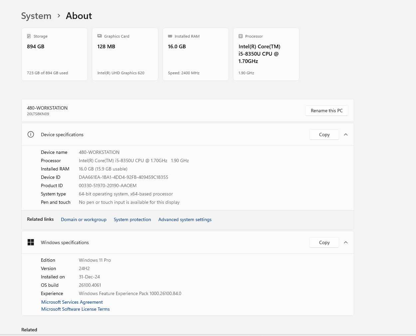Viewport: 416px width, 336px height.
Task: Select Windows Feature Experience Pack value
Action: coord(130,293)
